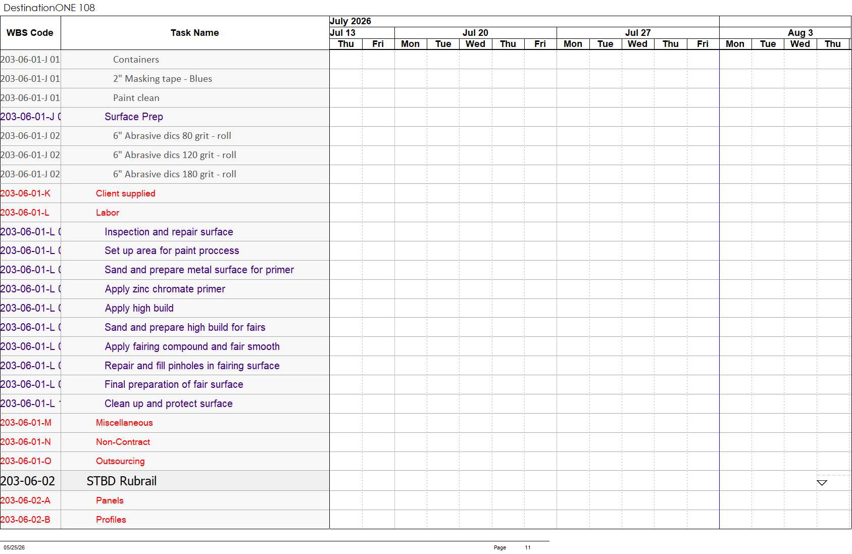852x554 pixels.
Task: Select Apply zinc chromate primer task
Action: click(165, 289)
